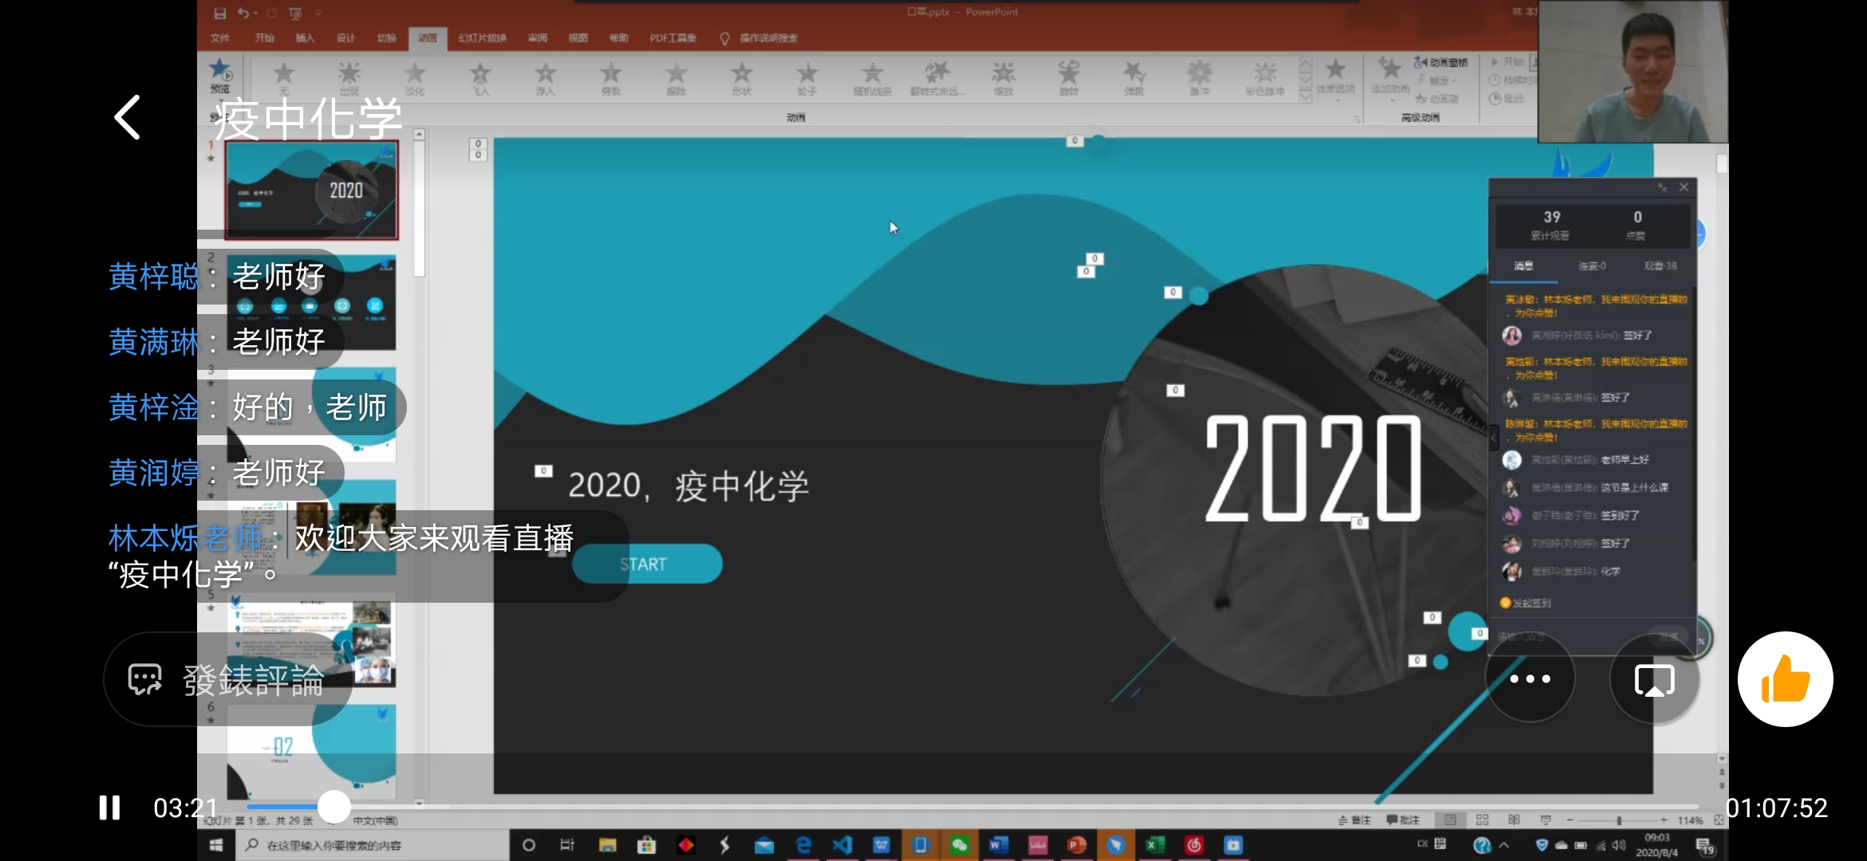Switch to the 连麦·0 tab in live chat

point(1592,266)
